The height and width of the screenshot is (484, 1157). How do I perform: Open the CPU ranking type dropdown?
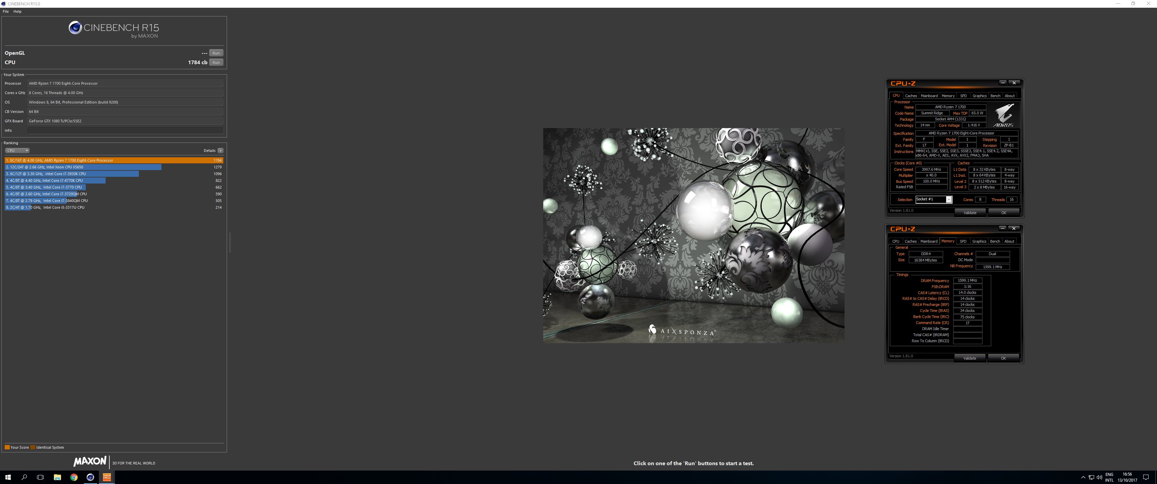click(17, 150)
